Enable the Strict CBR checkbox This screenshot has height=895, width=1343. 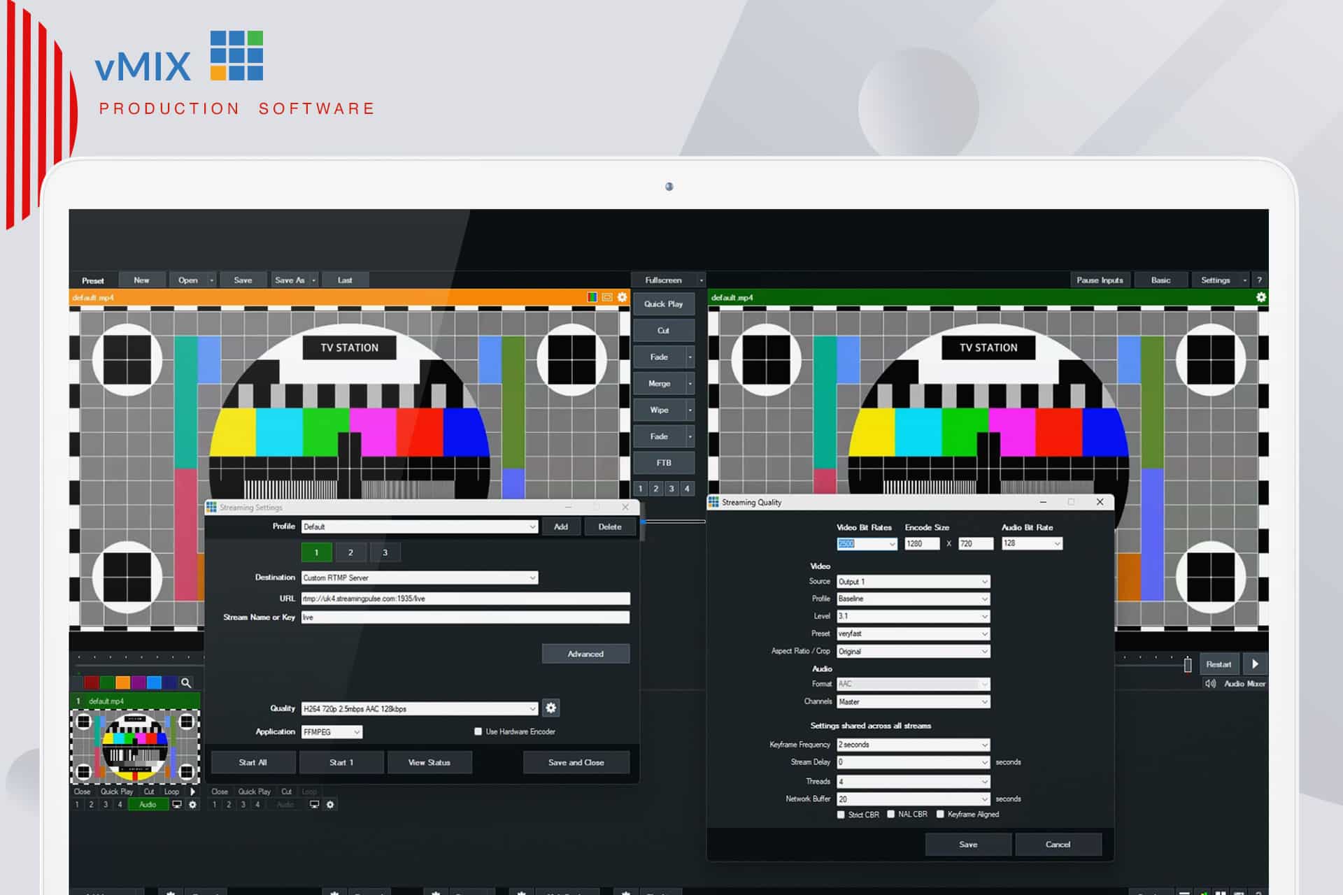click(841, 815)
